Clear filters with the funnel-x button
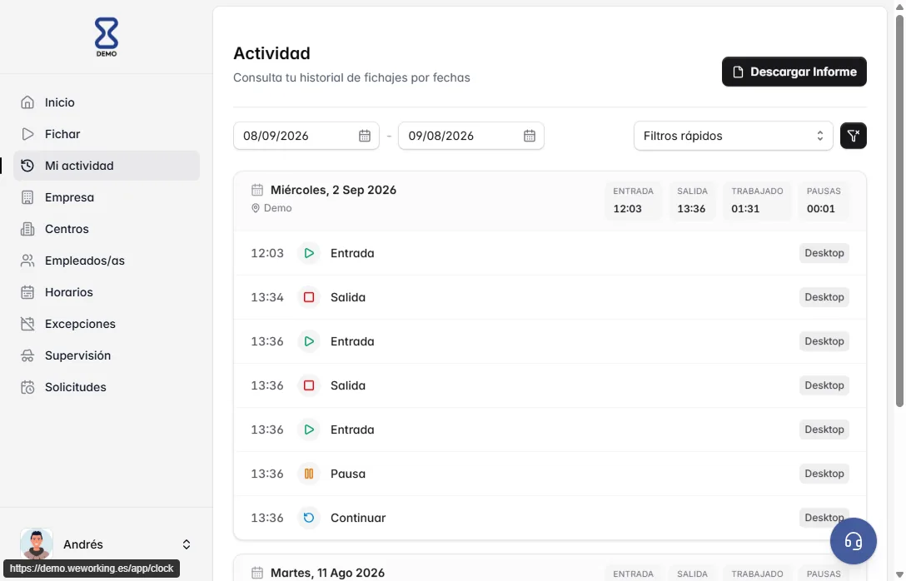906x581 pixels. coord(853,136)
